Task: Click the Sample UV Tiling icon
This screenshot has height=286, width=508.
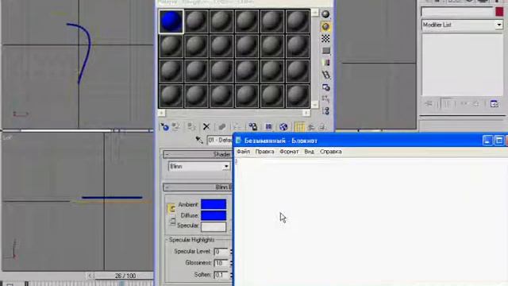Action: coord(325,51)
